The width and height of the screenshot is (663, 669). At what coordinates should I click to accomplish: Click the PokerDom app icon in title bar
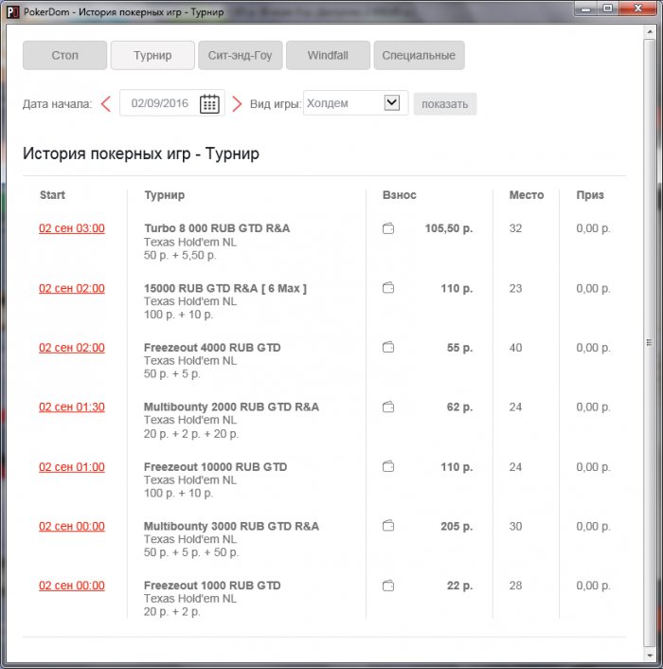click(x=13, y=12)
